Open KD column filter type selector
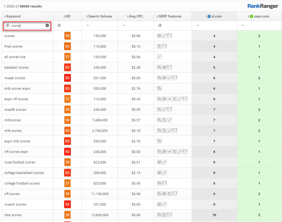The height and width of the screenshot is (222, 282). click(x=59, y=25)
